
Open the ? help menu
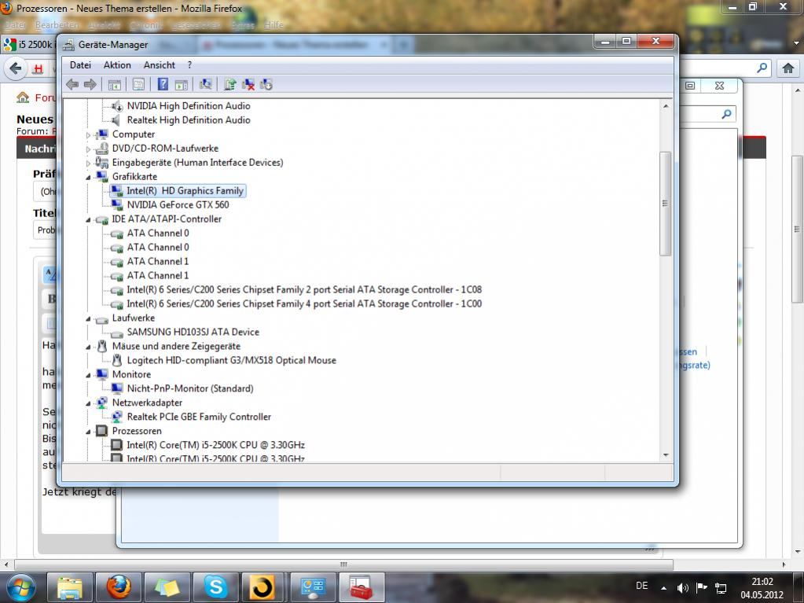[x=189, y=65]
